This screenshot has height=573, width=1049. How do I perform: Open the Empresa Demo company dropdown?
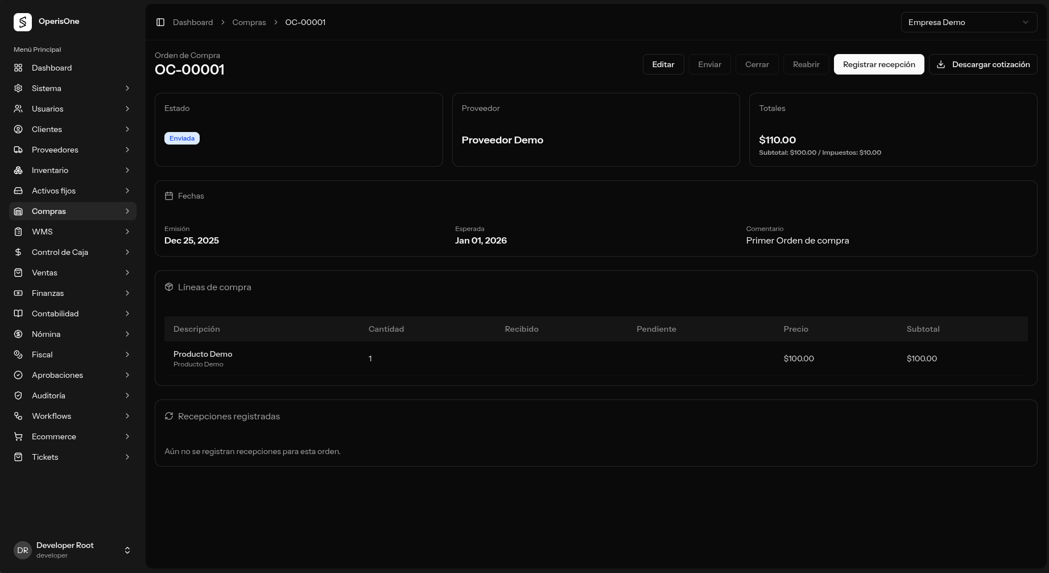click(x=968, y=22)
